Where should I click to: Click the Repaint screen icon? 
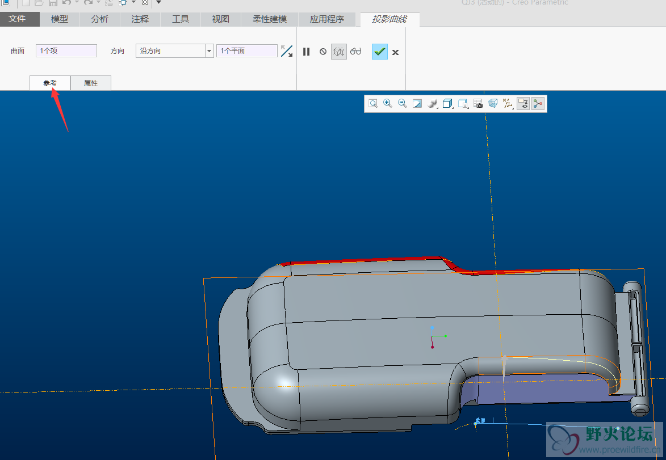pos(417,104)
